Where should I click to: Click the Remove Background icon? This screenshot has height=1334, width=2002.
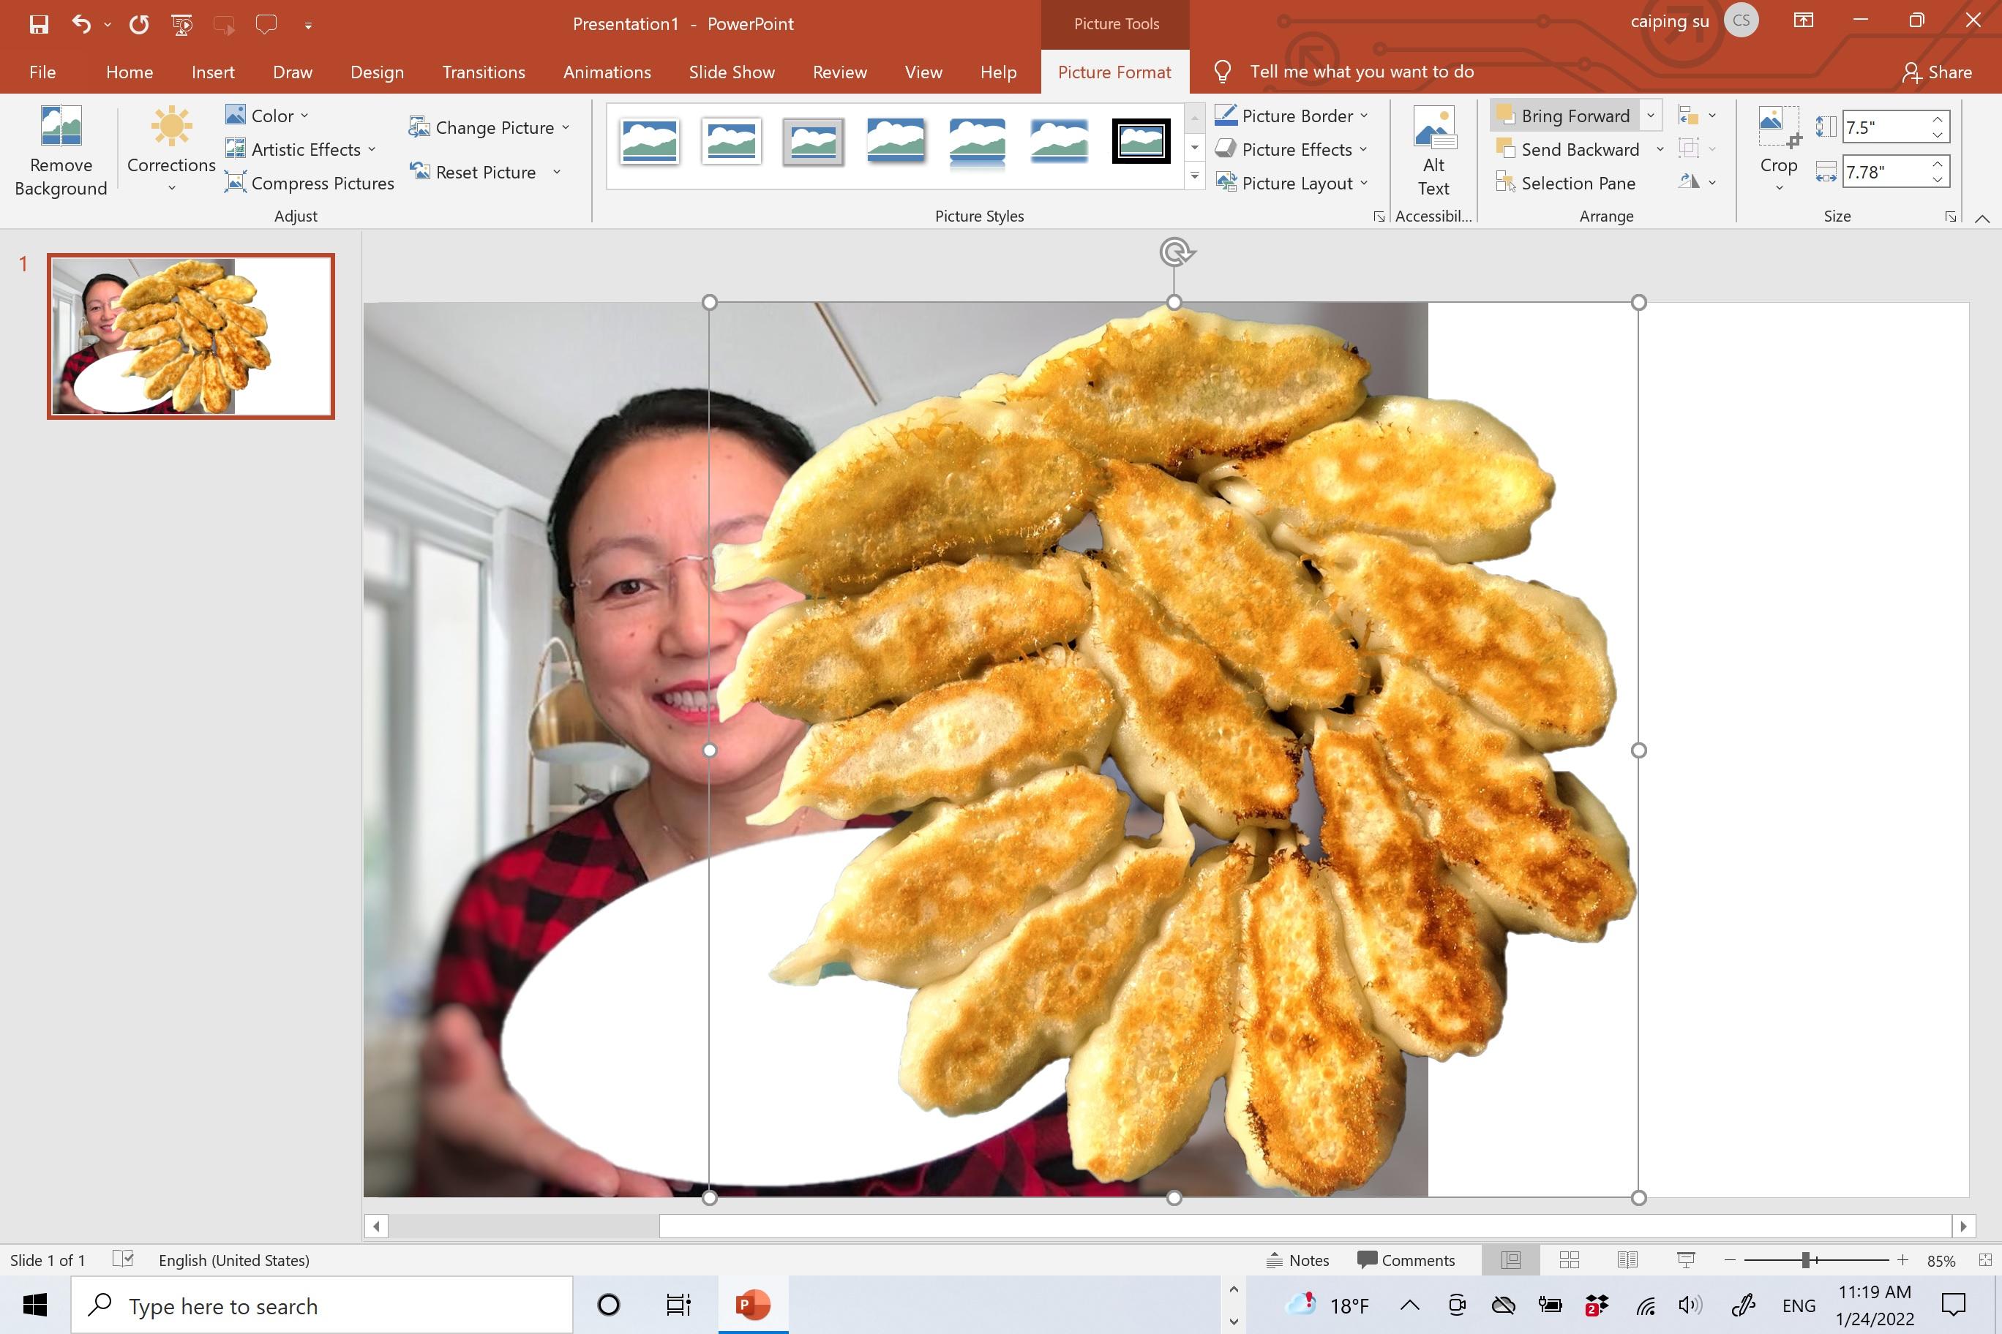click(x=61, y=127)
